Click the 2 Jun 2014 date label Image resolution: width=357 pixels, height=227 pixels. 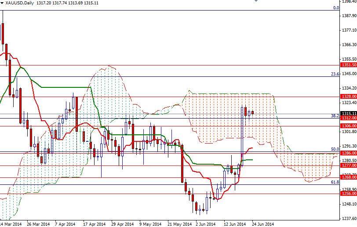206,224
